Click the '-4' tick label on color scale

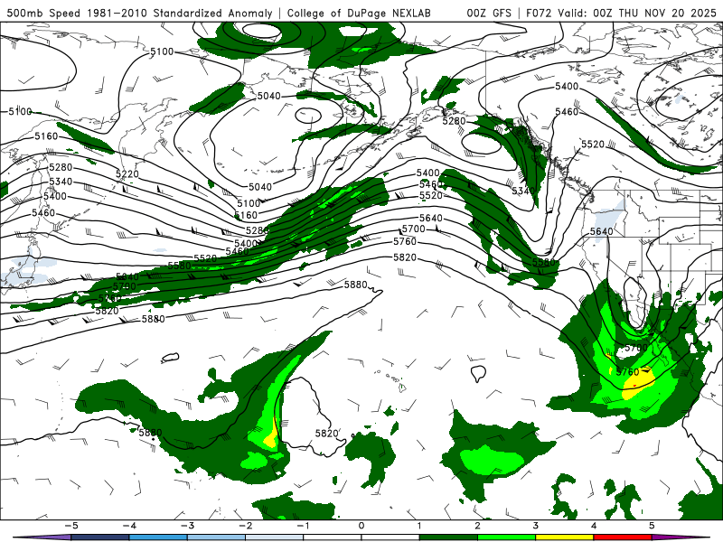[x=129, y=526]
